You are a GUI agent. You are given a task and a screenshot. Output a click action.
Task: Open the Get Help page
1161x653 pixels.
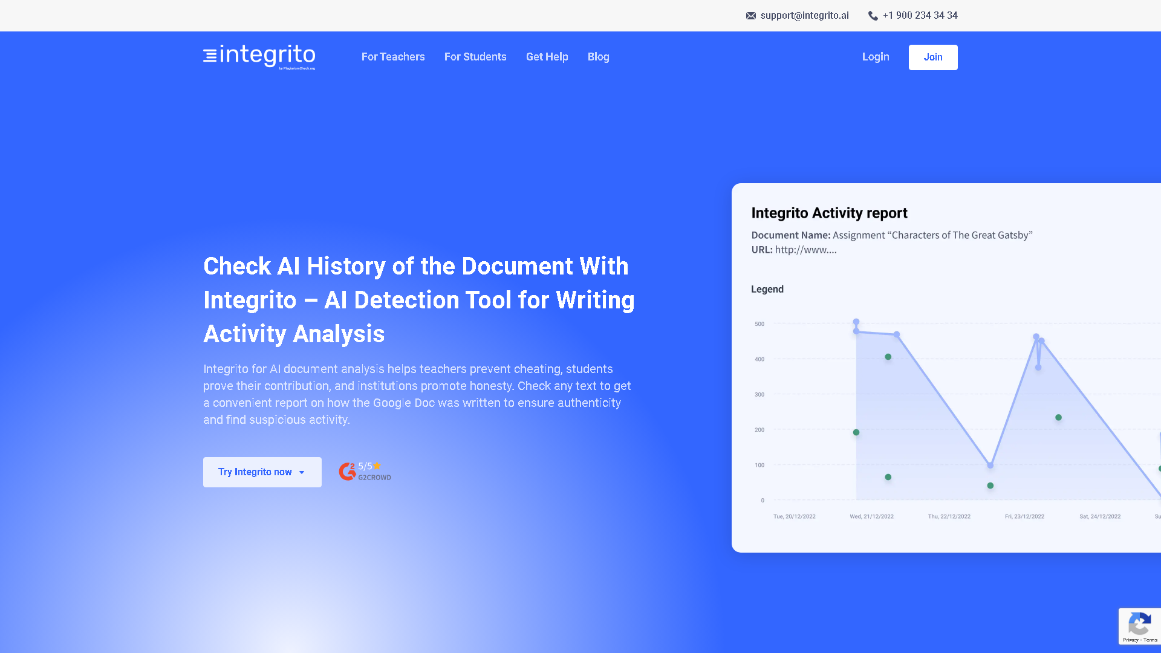click(547, 57)
